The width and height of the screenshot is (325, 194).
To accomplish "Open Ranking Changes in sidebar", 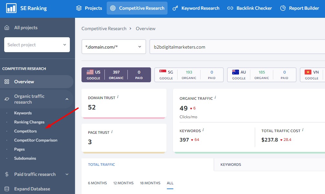I will pos(29,122).
